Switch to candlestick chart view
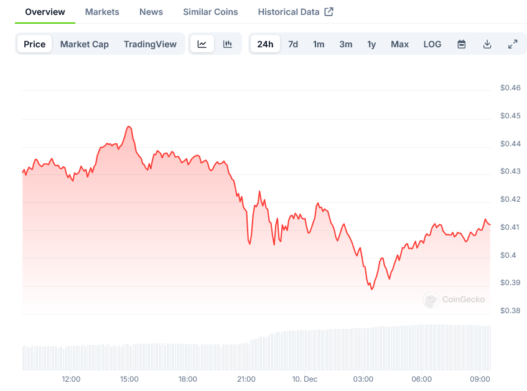The height and width of the screenshot is (391, 527). (x=228, y=44)
